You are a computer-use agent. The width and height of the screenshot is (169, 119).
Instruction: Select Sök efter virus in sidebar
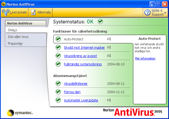pyautogui.click(x=18, y=37)
